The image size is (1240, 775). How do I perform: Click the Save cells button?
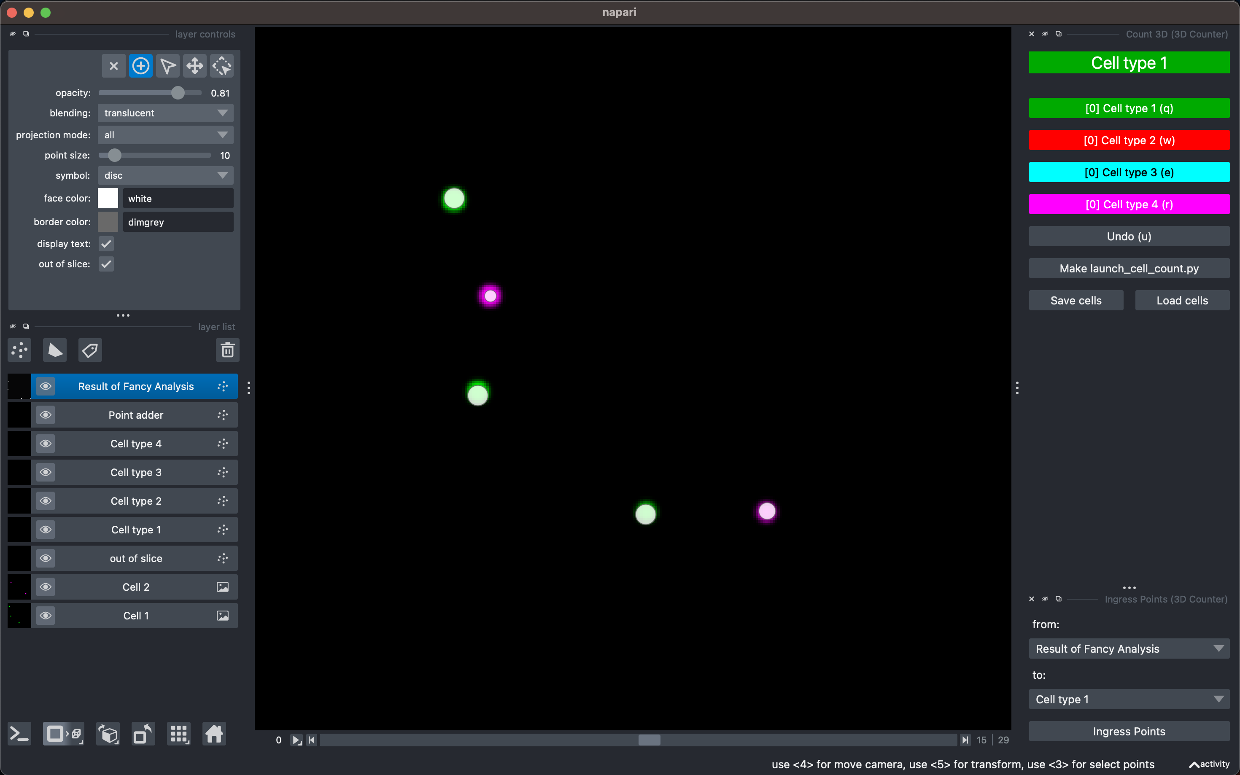[x=1075, y=300]
